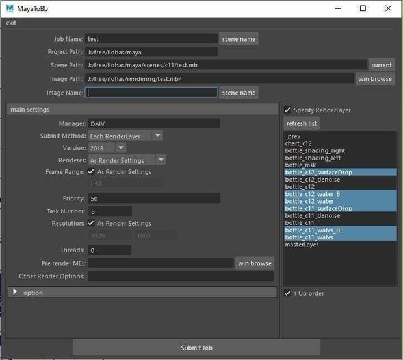Click the Submit Job button

point(197,348)
